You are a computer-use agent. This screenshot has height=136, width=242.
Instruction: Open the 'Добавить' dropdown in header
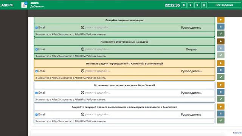[37, 6]
